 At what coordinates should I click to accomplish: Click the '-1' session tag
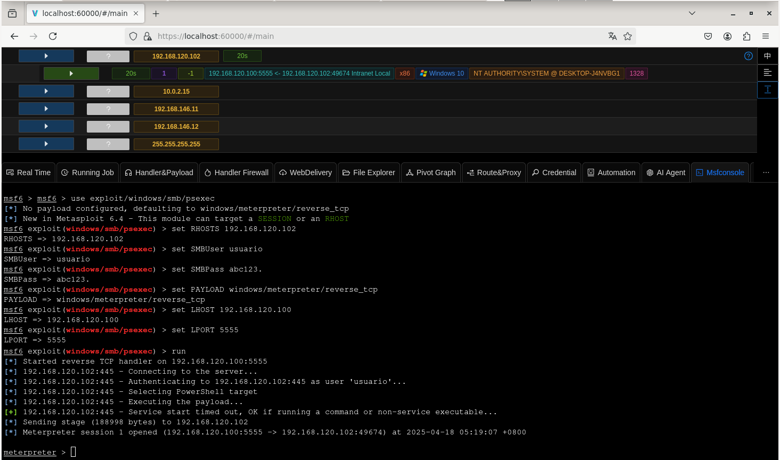tap(191, 73)
